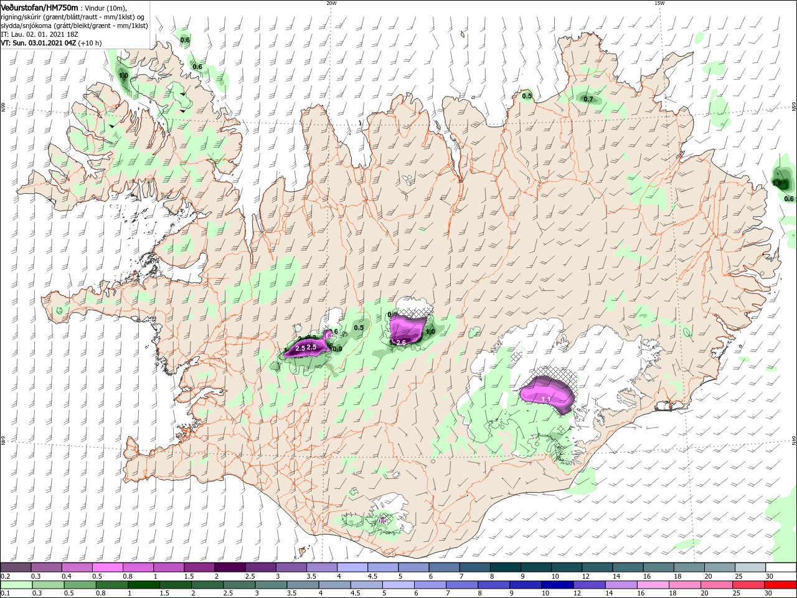
Task: Click the '15W' longitude label at top
Action: pos(659,3)
